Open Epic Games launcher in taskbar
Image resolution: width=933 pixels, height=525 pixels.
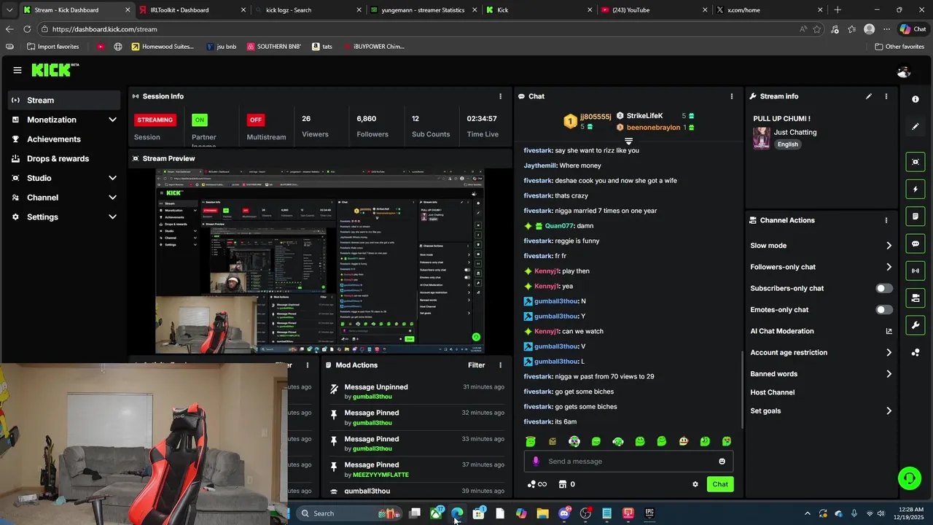649,513
